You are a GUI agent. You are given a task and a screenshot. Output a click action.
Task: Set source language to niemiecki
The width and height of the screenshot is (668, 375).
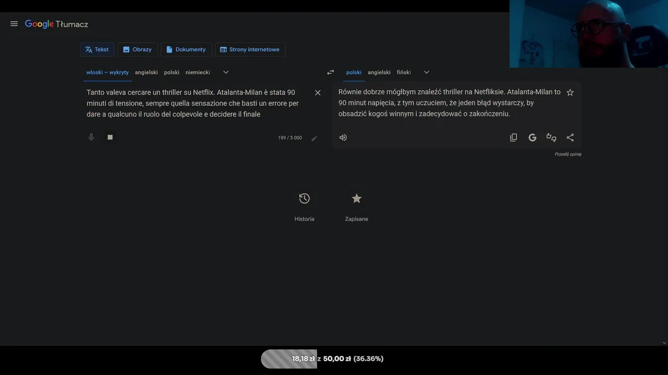[x=198, y=72]
